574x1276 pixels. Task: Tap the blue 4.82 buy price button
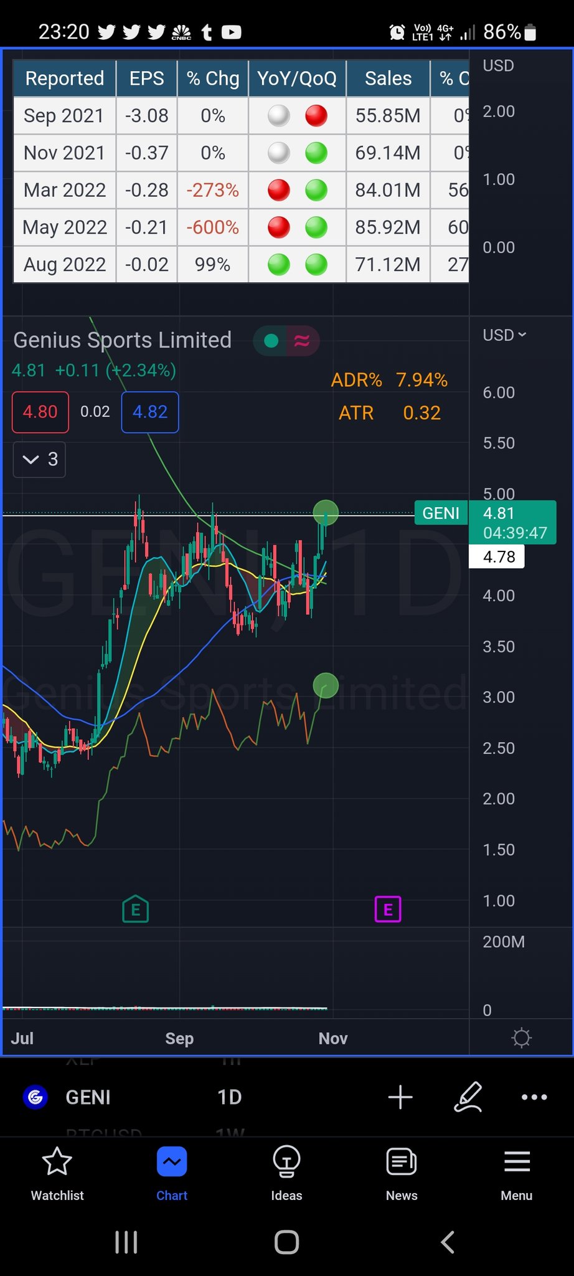(150, 412)
